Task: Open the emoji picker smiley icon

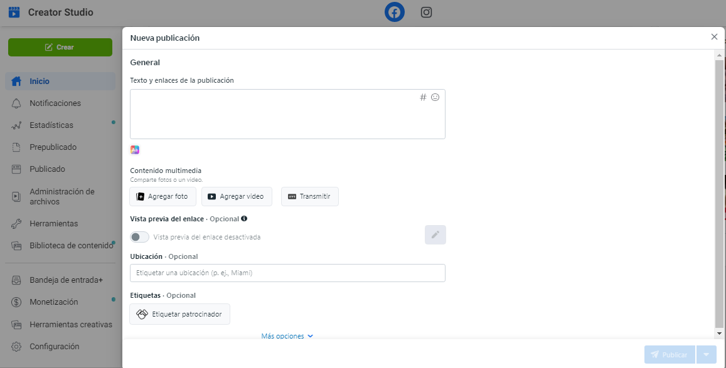Action: pyautogui.click(x=435, y=97)
